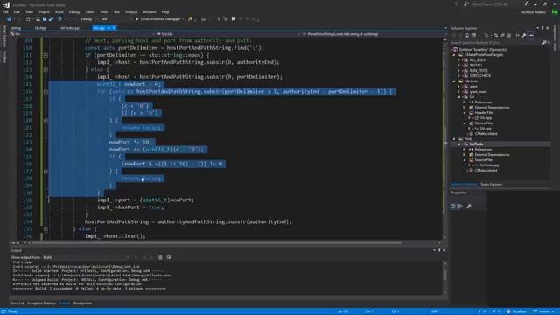Select the INSTALL project

[476, 66]
